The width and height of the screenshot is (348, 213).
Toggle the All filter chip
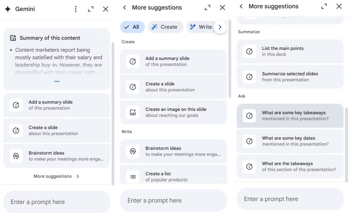132,27
